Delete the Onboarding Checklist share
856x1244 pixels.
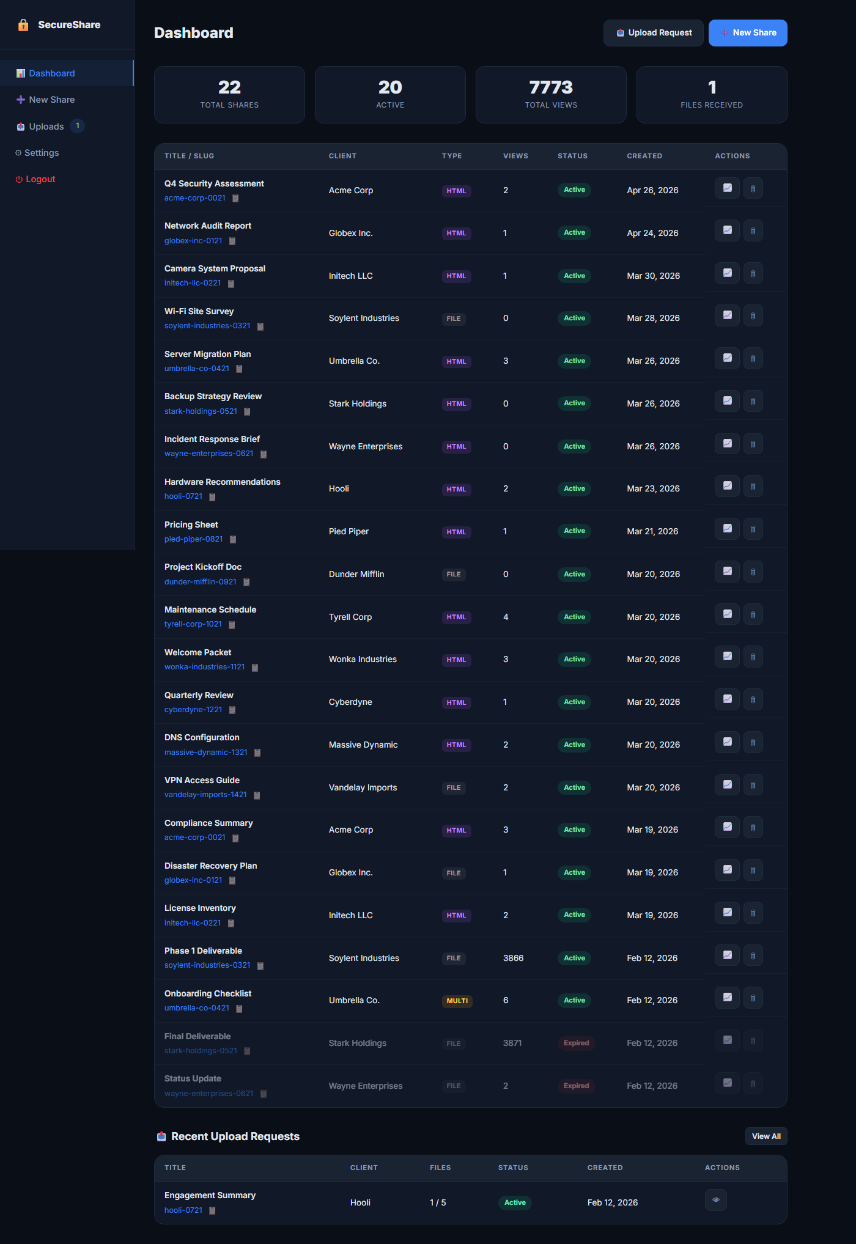[x=753, y=998]
